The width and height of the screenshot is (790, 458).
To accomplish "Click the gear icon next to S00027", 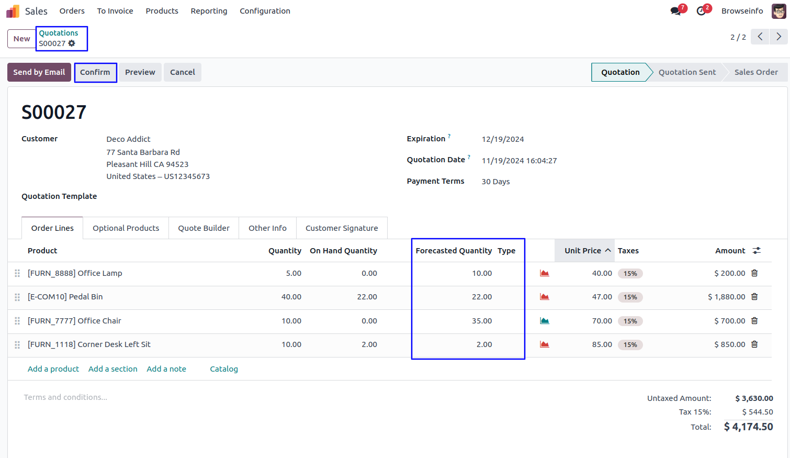I will click(x=72, y=43).
